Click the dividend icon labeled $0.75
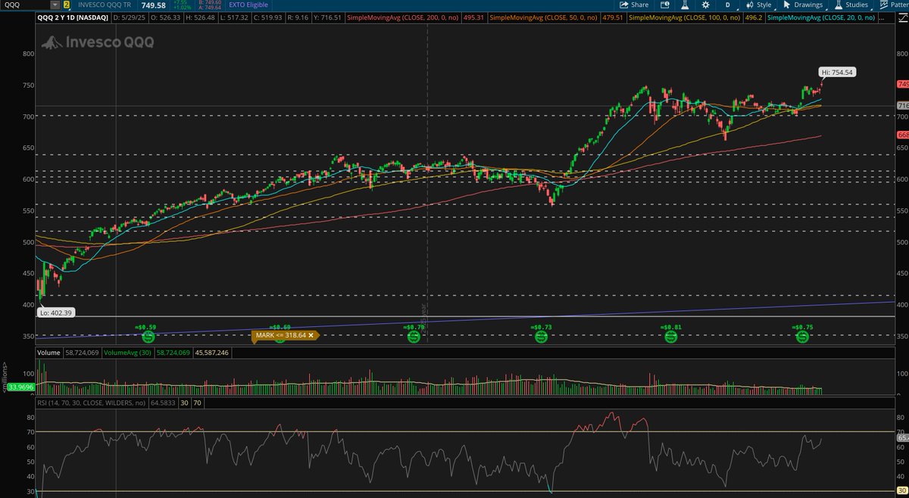The image size is (909, 498). click(802, 336)
